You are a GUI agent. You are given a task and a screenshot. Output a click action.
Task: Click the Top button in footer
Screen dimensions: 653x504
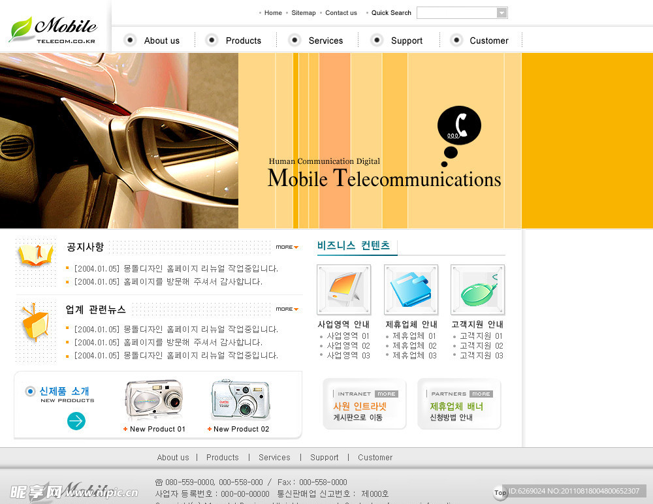500,493
